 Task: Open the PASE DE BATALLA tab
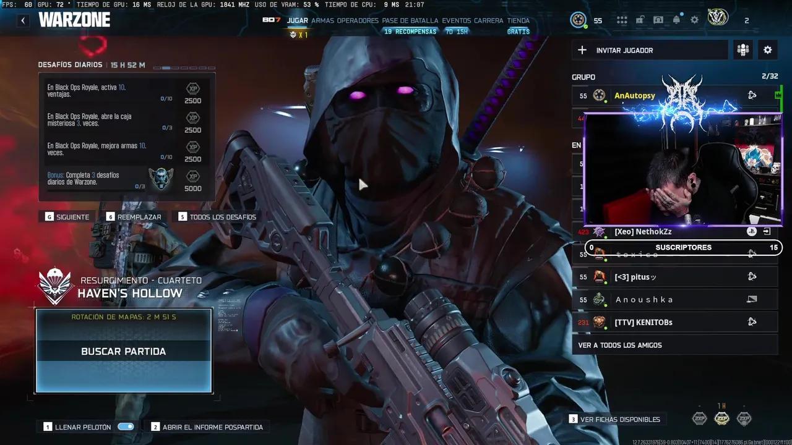pos(410,20)
